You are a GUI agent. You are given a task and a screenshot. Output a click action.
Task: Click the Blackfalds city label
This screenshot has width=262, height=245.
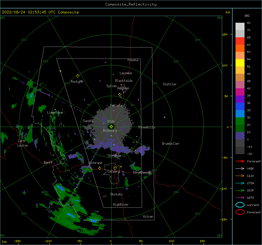pyautogui.click(x=124, y=81)
